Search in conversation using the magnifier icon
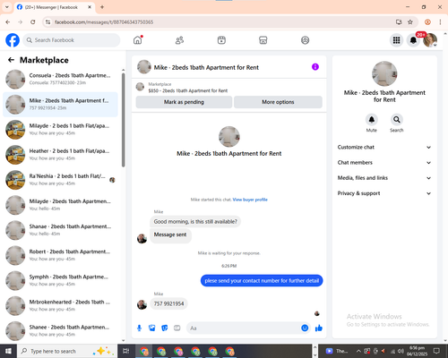448x358 pixels. tap(397, 120)
